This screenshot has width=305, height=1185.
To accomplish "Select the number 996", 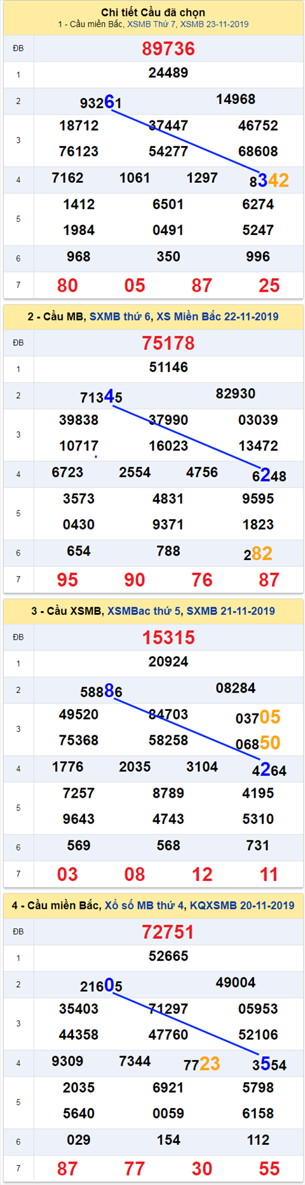I will 258,257.
